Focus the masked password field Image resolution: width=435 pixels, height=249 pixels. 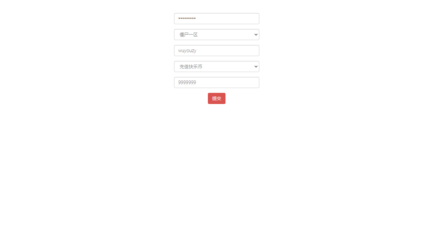pos(217,19)
